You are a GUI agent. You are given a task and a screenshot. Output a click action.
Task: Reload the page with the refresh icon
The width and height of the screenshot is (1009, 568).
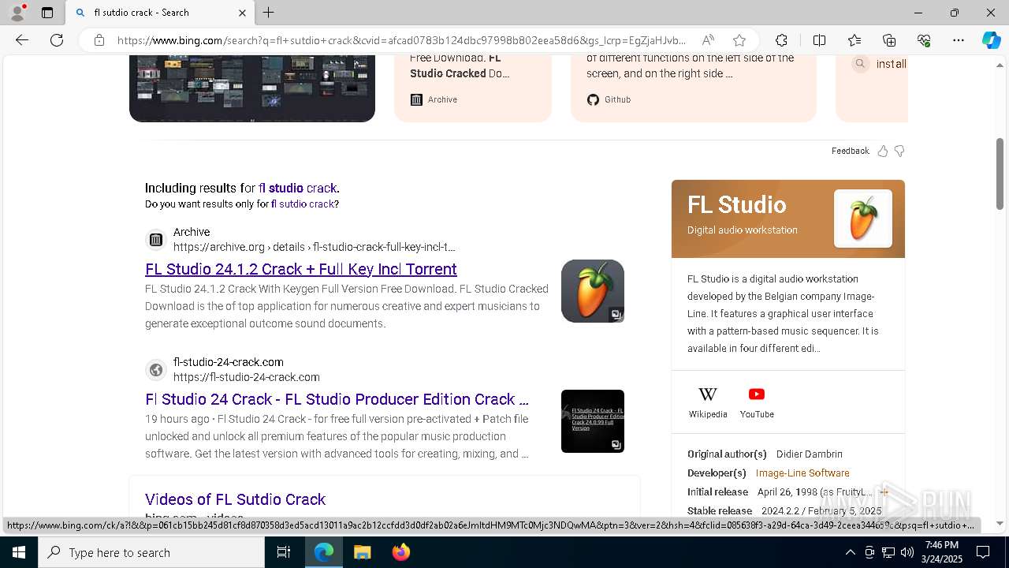tap(57, 40)
